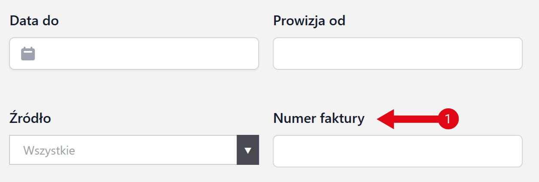Expand the Źródło dropdown arrow
Screen dimensions: 539x182
248,150
